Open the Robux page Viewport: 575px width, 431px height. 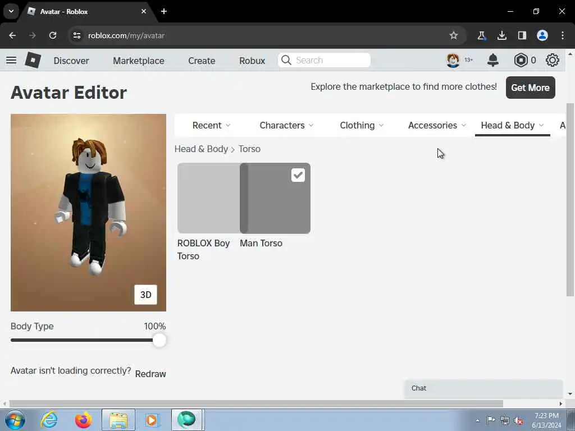(x=252, y=61)
